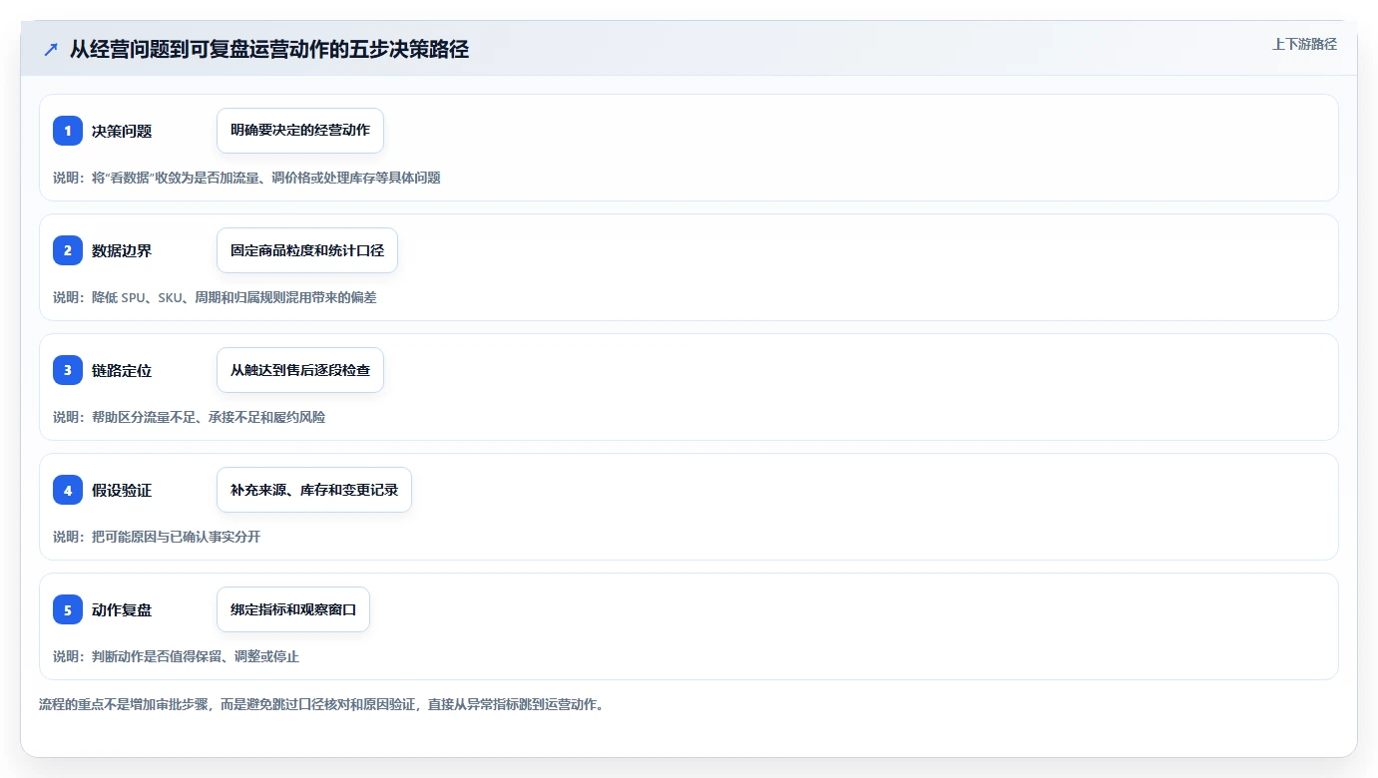This screenshot has height=778, width=1378.
Task: Click the step 2 number badge
Action: [68, 250]
